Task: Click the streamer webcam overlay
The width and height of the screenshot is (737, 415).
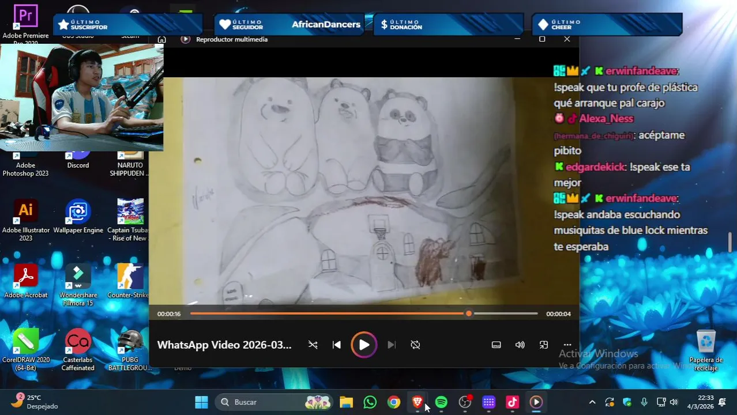Action: point(82,97)
